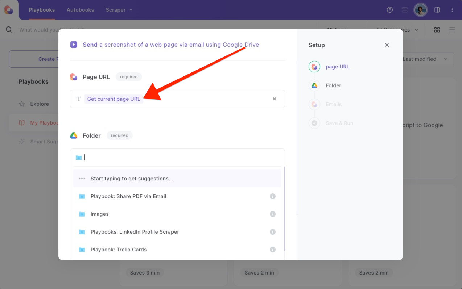Clear the Page URL field value
Screen dimensions: 462x289
click(x=275, y=99)
